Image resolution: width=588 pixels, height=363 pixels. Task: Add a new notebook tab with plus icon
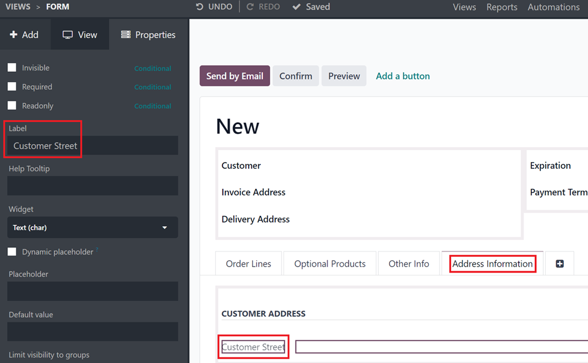pos(560,264)
